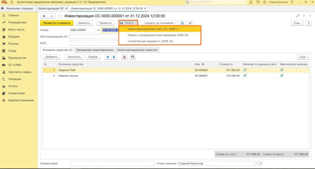Move row down with blue arrow

click(x=114, y=57)
